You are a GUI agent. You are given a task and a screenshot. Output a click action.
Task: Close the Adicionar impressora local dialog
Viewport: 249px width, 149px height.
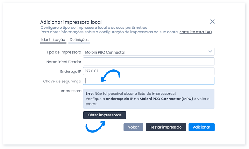[212, 22]
